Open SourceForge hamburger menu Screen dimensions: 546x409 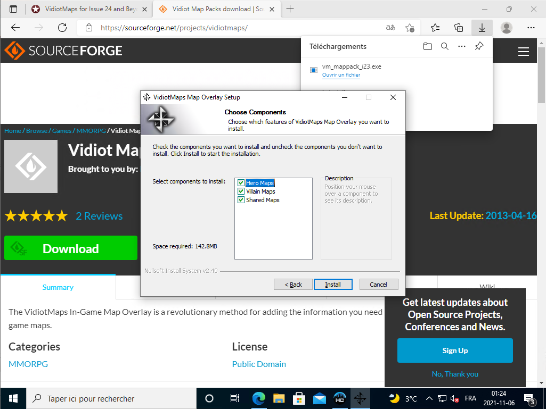pyautogui.click(x=524, y=52)
